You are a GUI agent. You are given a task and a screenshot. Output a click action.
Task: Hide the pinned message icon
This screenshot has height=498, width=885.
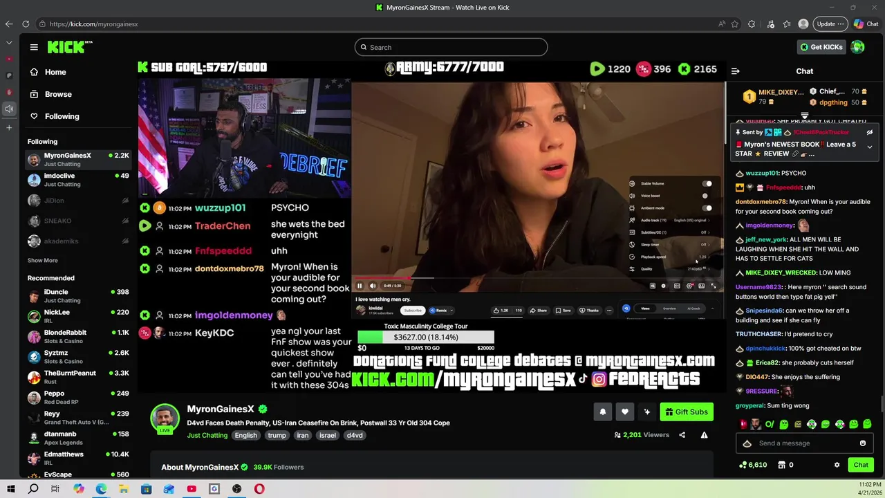click(870, 132)
